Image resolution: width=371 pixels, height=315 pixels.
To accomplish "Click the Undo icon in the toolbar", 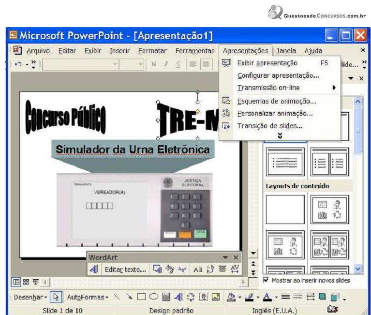I will 18,64.
